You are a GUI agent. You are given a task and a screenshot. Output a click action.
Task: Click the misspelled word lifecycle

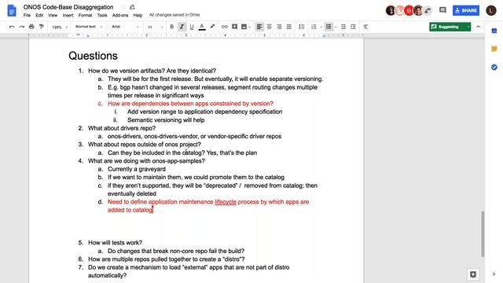pos(226,202)
